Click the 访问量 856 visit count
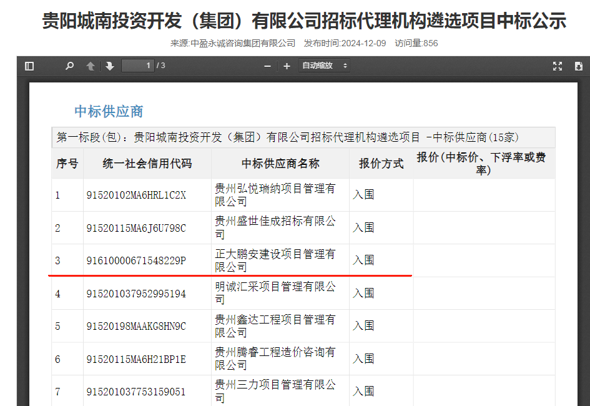590x406 pixels. tap(416, 43)
